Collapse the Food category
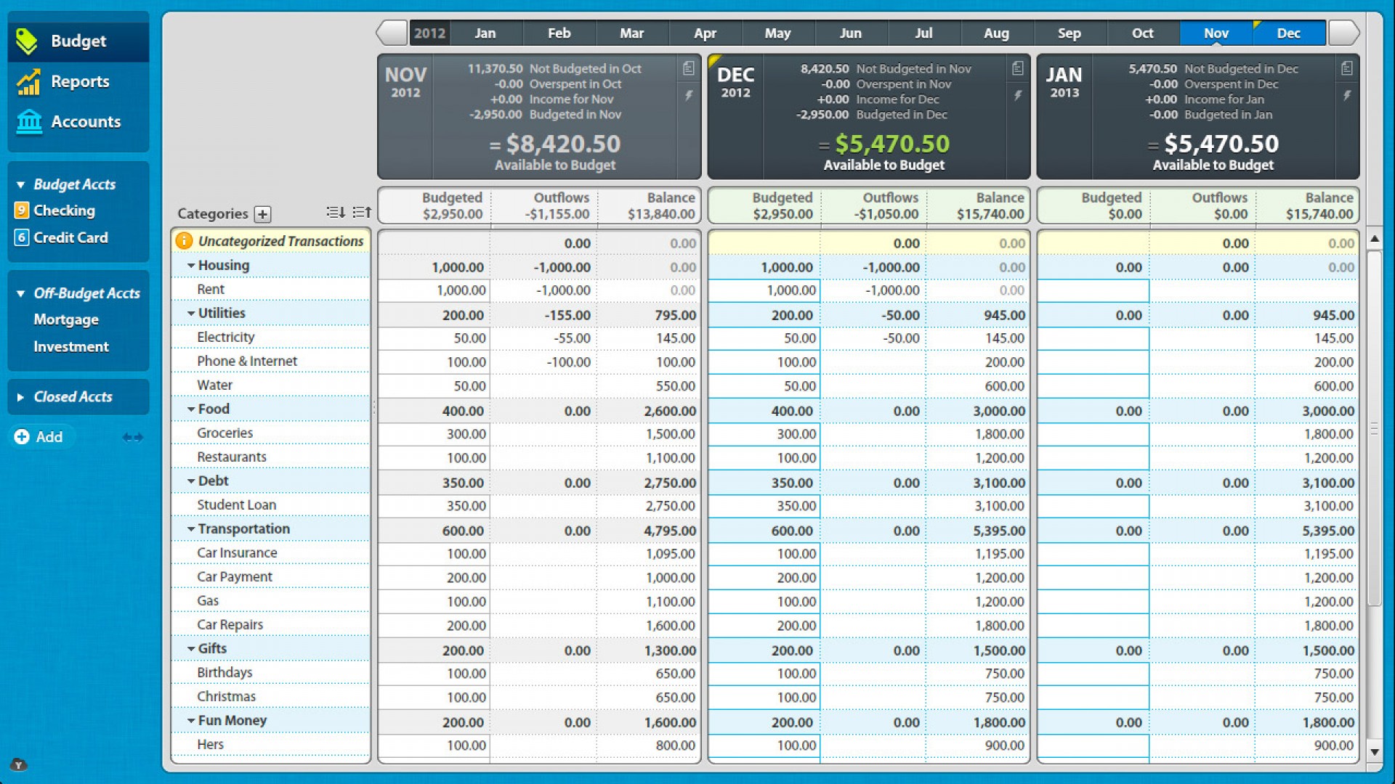 coord(191,409)
